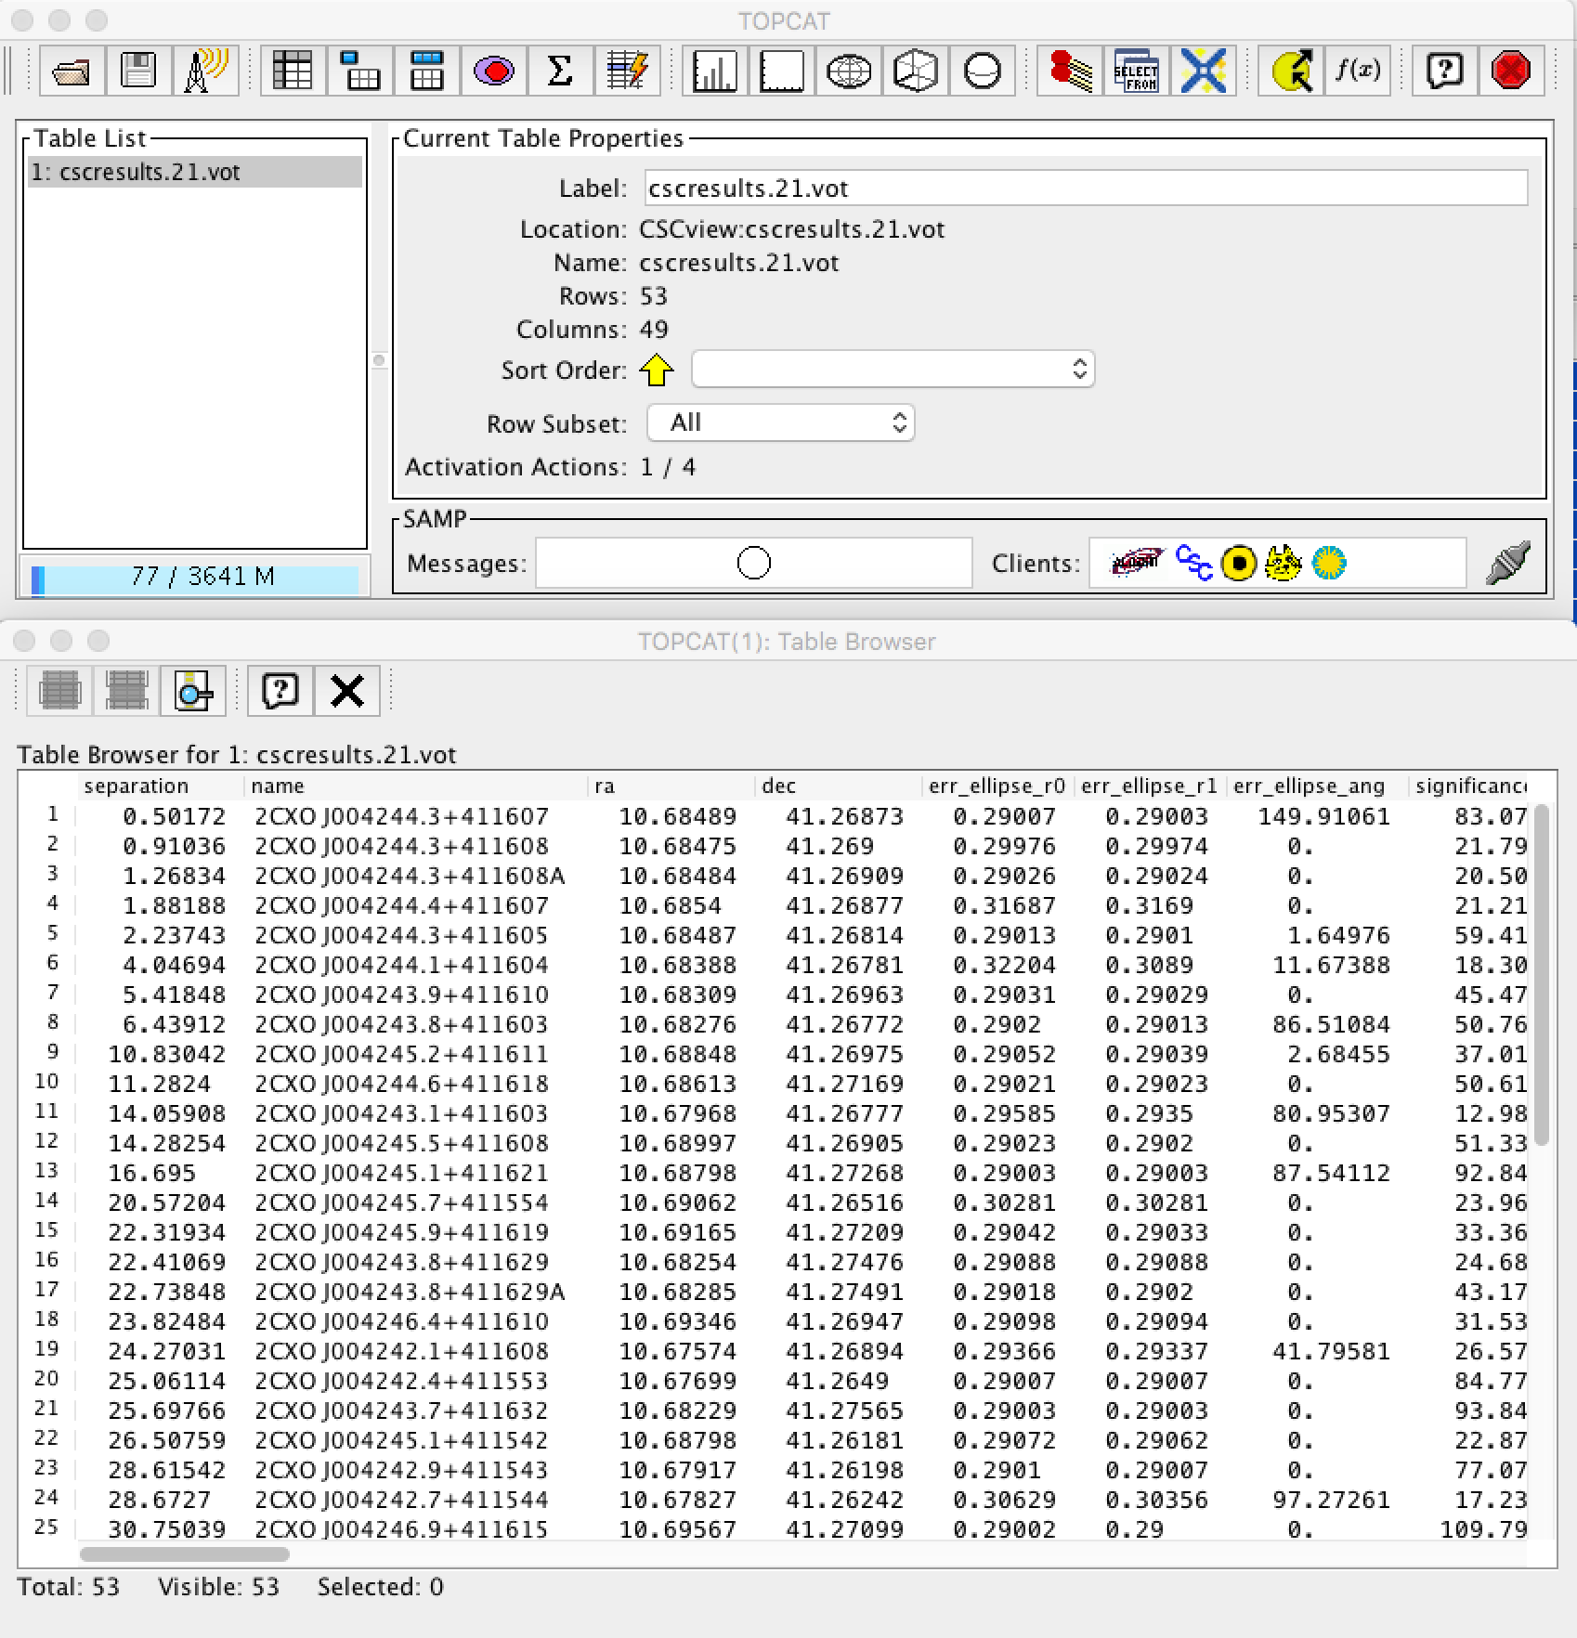The width and height of the screenshot is (1577, 1638).
Task: Open the sky plot globe icon
Action: 848,71
